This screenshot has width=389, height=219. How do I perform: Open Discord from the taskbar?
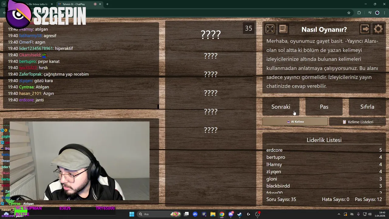[231, 214]
